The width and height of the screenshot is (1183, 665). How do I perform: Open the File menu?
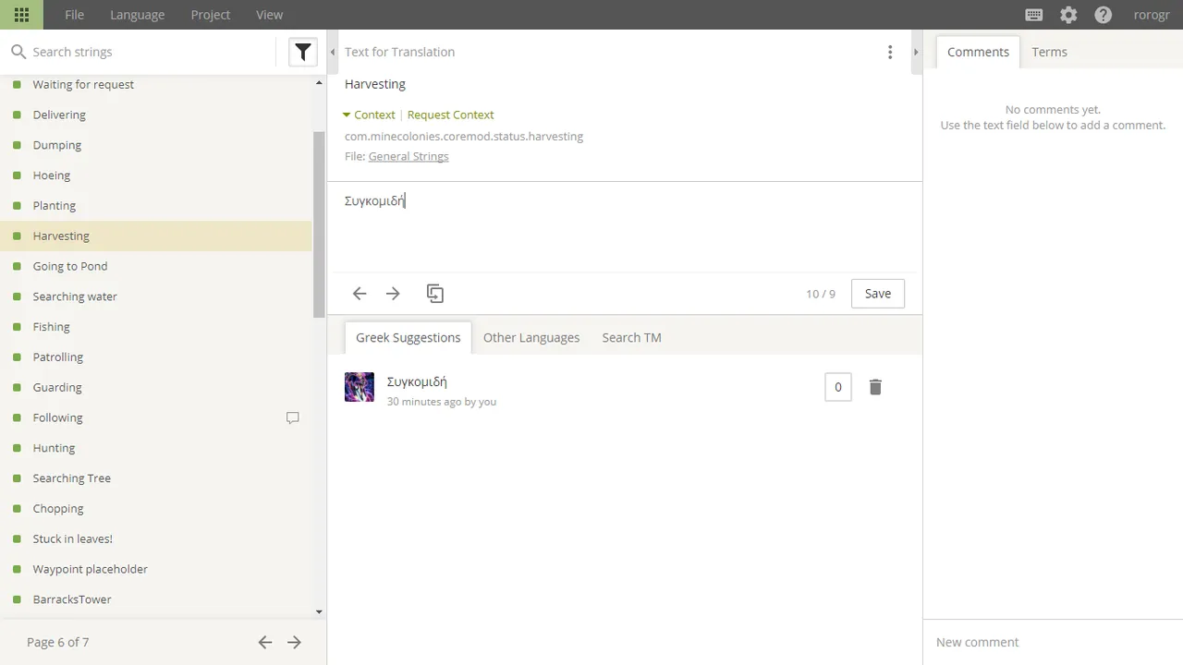click(x=74, y=15)
